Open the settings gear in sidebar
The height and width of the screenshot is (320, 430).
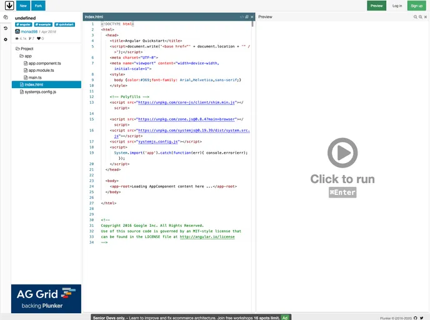tap(6, 39)
